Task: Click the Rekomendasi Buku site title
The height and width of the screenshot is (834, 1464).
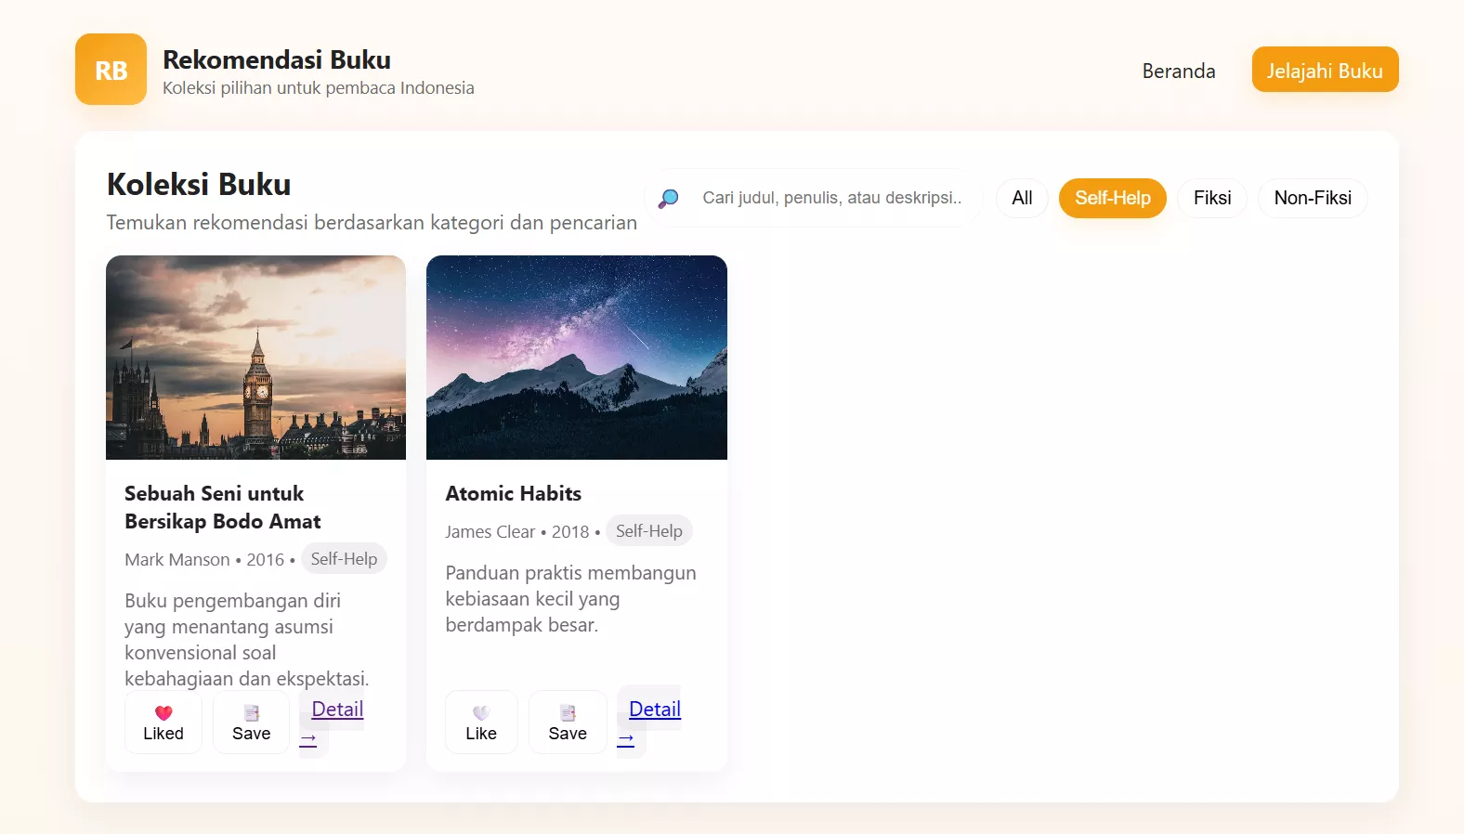Action: pyautogui.click(x=277, y=59)
